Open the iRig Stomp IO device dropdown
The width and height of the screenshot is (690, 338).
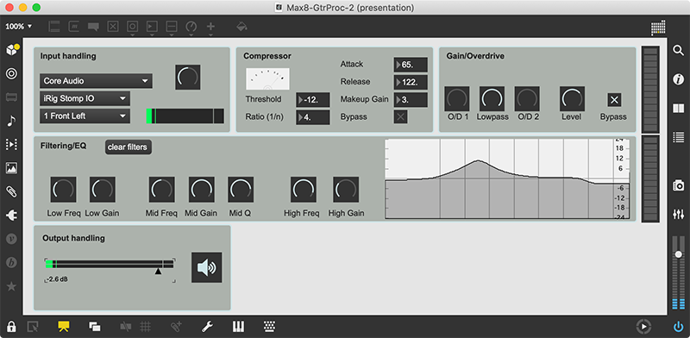point(85,98)
